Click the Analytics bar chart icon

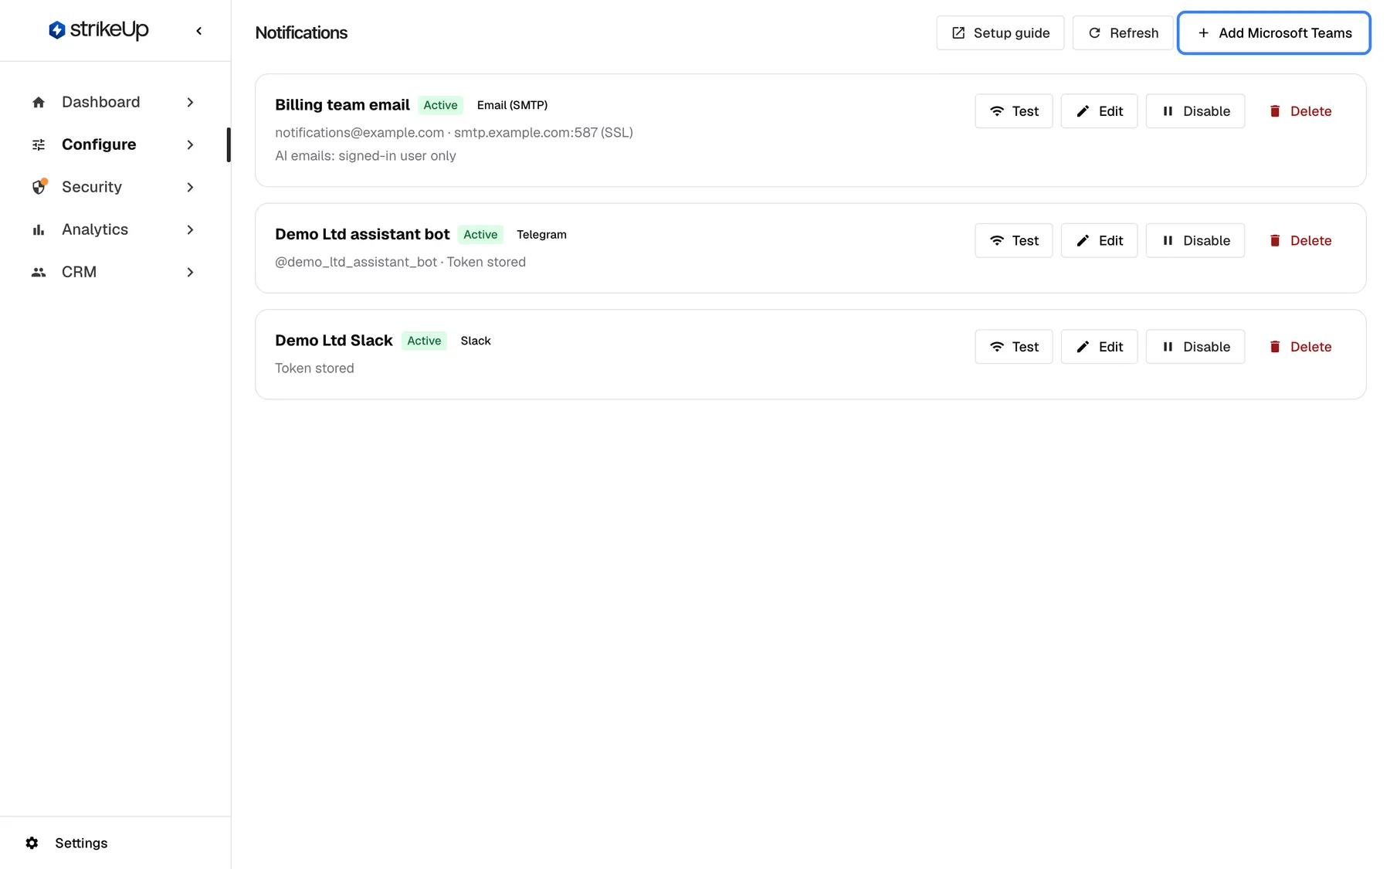click(x=39, y=229)
